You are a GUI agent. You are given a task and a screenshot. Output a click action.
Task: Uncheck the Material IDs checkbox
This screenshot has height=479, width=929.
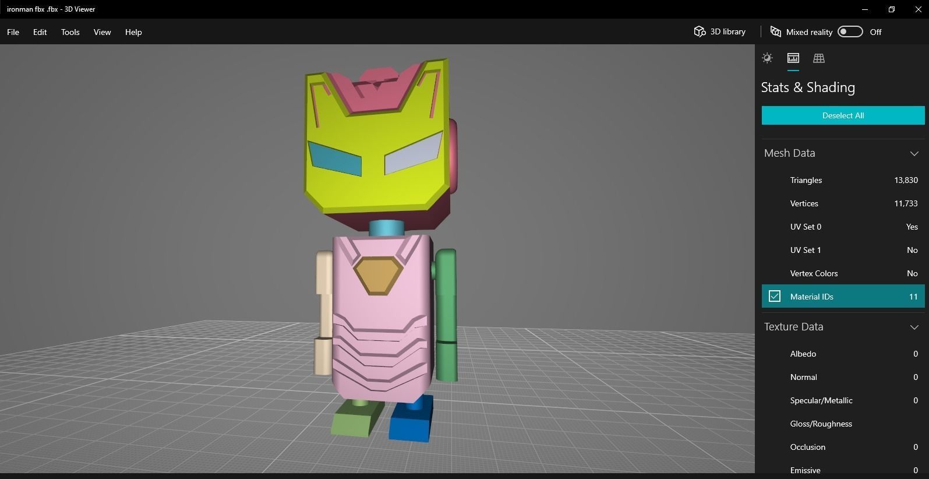(x=774, y=296)
